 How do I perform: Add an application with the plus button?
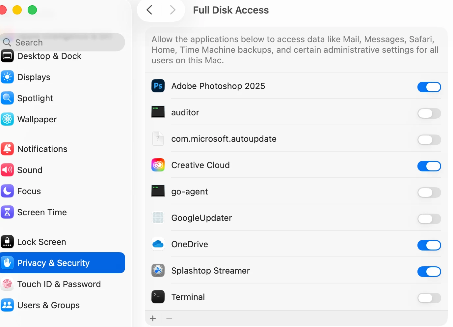click(x=153, y=318)
